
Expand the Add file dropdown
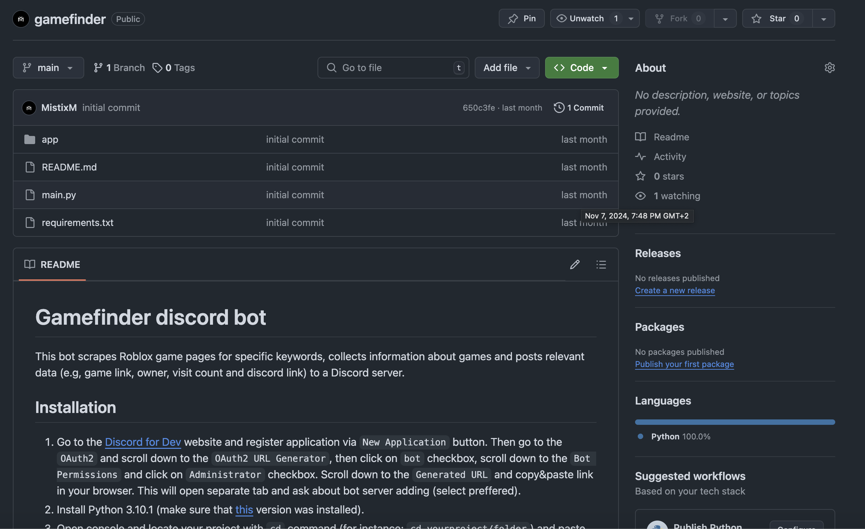[x=507, y=67]
